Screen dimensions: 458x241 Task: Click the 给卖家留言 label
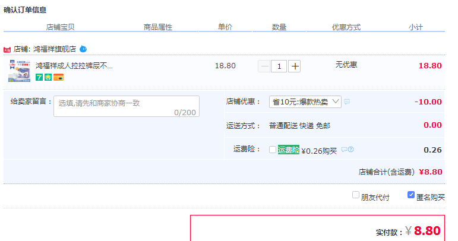31,102
